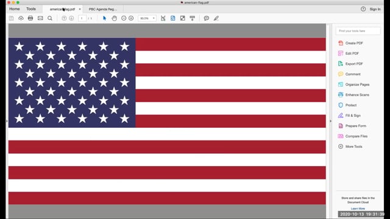
Task: Click the Sign In link
Action: pos(375,9)
